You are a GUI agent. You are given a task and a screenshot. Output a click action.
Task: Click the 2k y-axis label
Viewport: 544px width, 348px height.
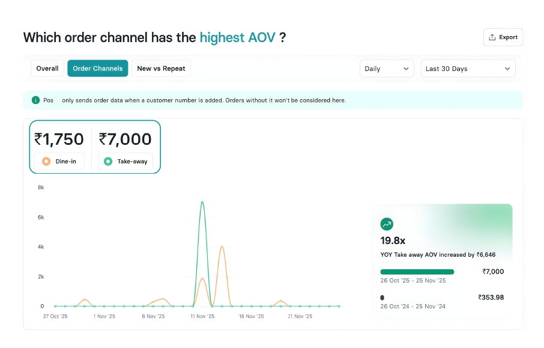[x=41, y=277]
